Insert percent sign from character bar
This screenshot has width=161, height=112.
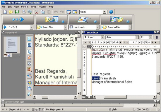(x=146, y=42)
